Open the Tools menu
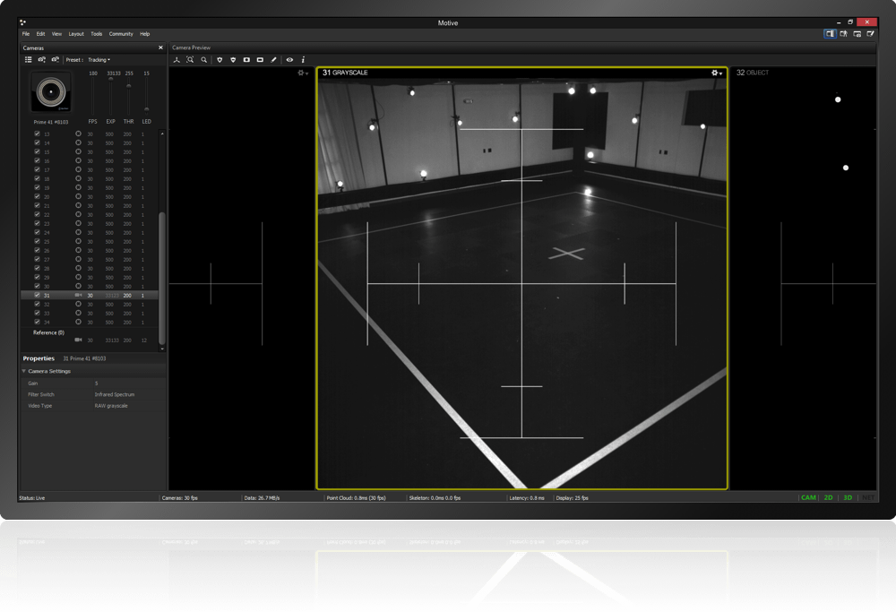 click(96, 34)
